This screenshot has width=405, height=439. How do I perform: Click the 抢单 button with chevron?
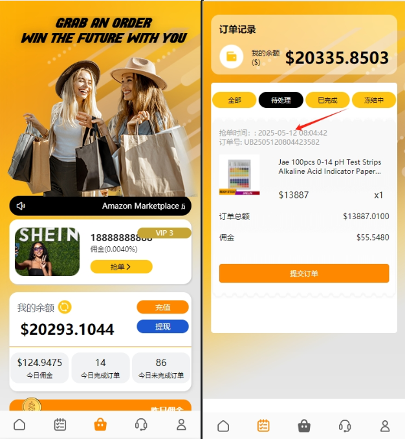point(121,267)
